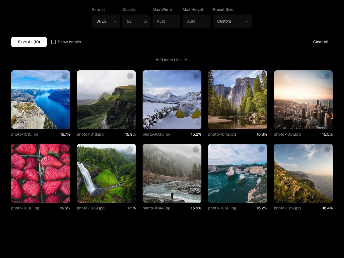Open the Preset Size dropdown showing Custom
The height and width of the screenshot is (258, 344).
point(232,21)
